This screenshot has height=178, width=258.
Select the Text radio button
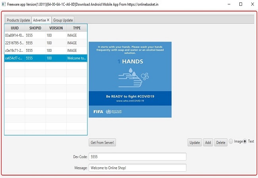(x=245, y=141)
